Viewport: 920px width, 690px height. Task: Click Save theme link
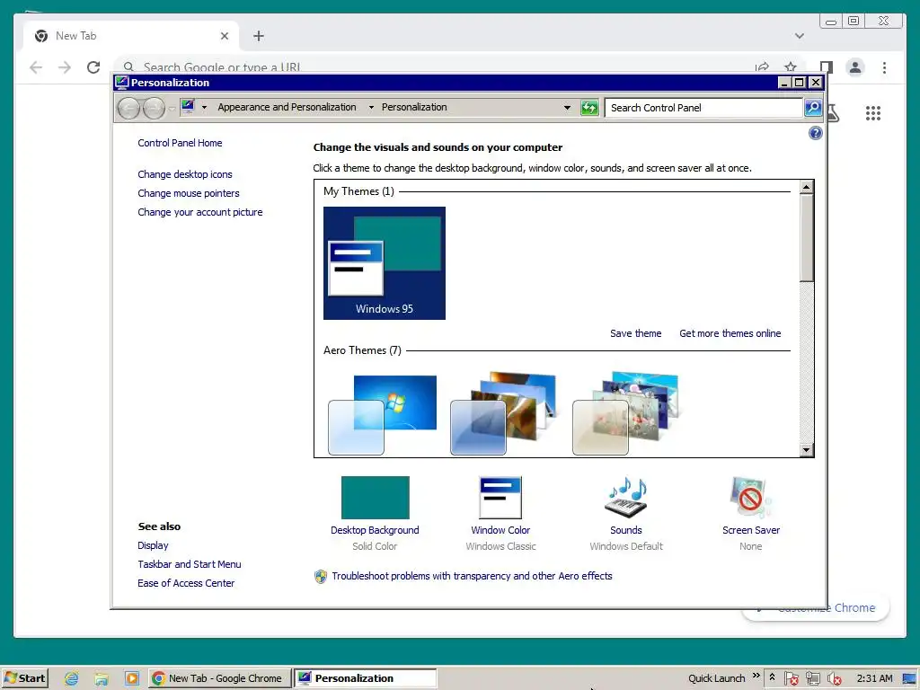[635, 333]
